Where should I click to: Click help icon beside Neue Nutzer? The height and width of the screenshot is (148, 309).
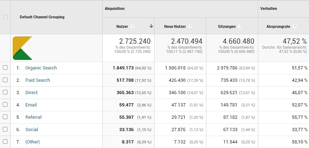point(190,26)
